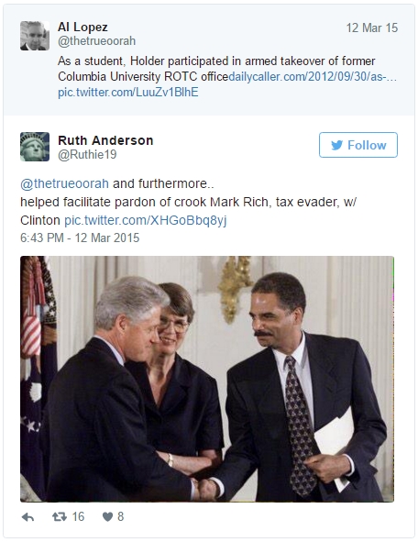The image size is (418, 542).
Task: Open Ruth Anderson's Statue of Liberty avatar
Action: (x=35, y=147)
